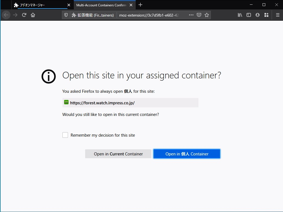The width and height of the screenshot is (283, 212).
Task: Open a new tab with the plus button
Action: pos(141,5)
